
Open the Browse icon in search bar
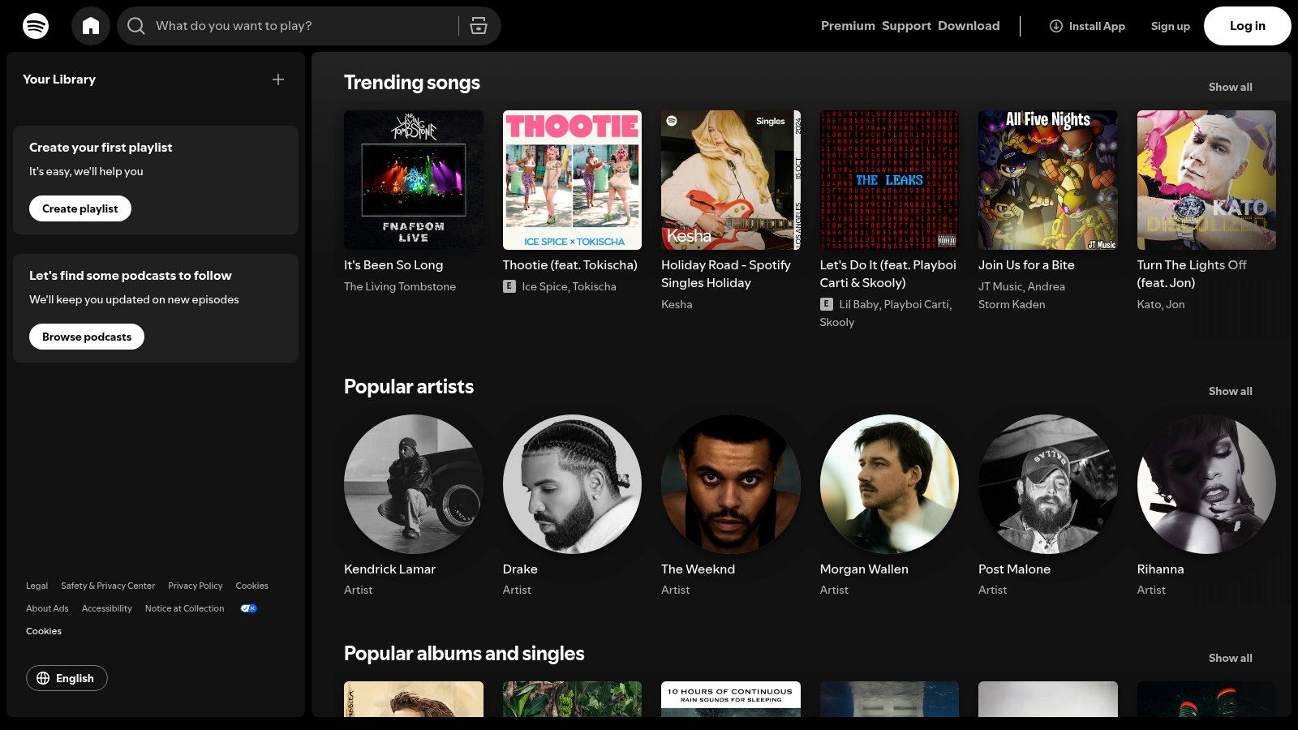click(479, 26)
